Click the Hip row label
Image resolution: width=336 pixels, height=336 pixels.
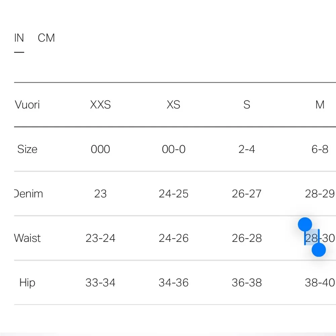click(x=27, y=283)
